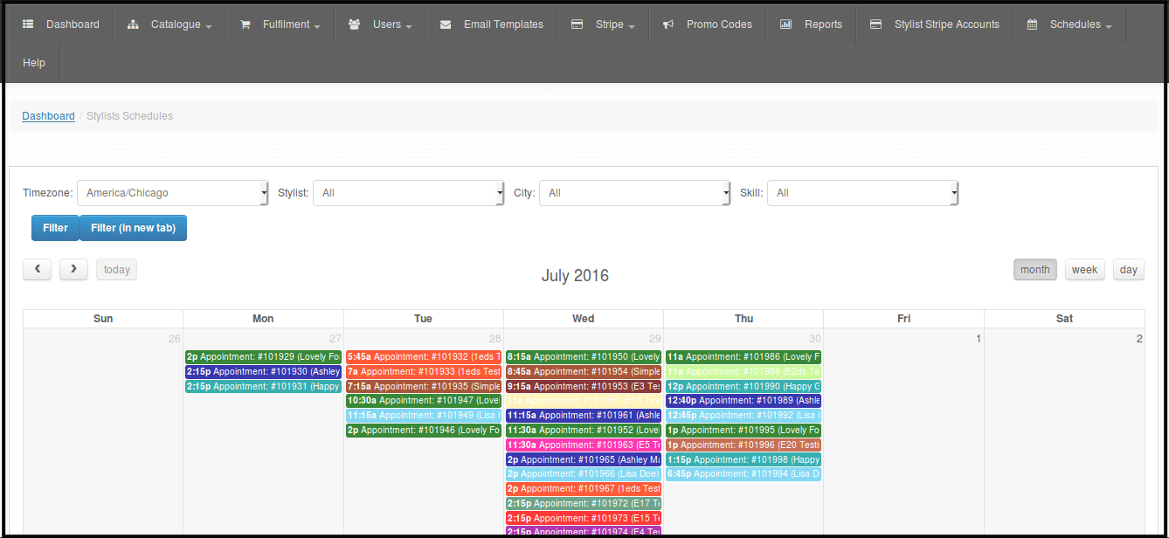
Task: Click the Fri column header
Action: [x=903, y=319]
